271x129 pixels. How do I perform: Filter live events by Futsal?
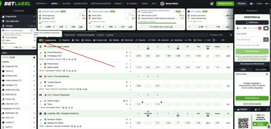click(x=198, y=40)
